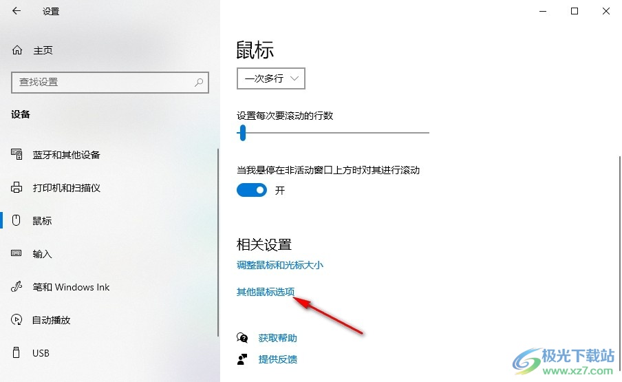This screenshot has height=382, width=622.
Task: Click the search magnifier icon
Action: point(199,82)
